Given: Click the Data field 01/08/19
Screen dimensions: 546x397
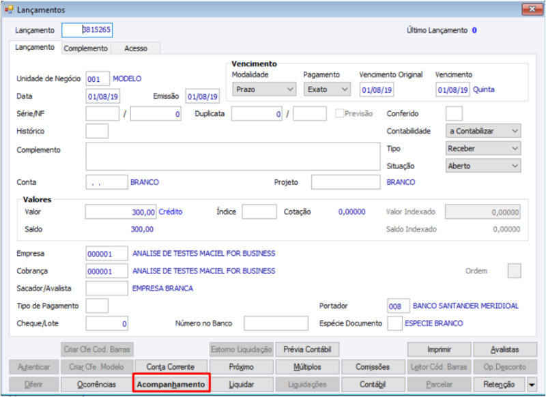Looking at the screenshot, I should tap(103, 96).
